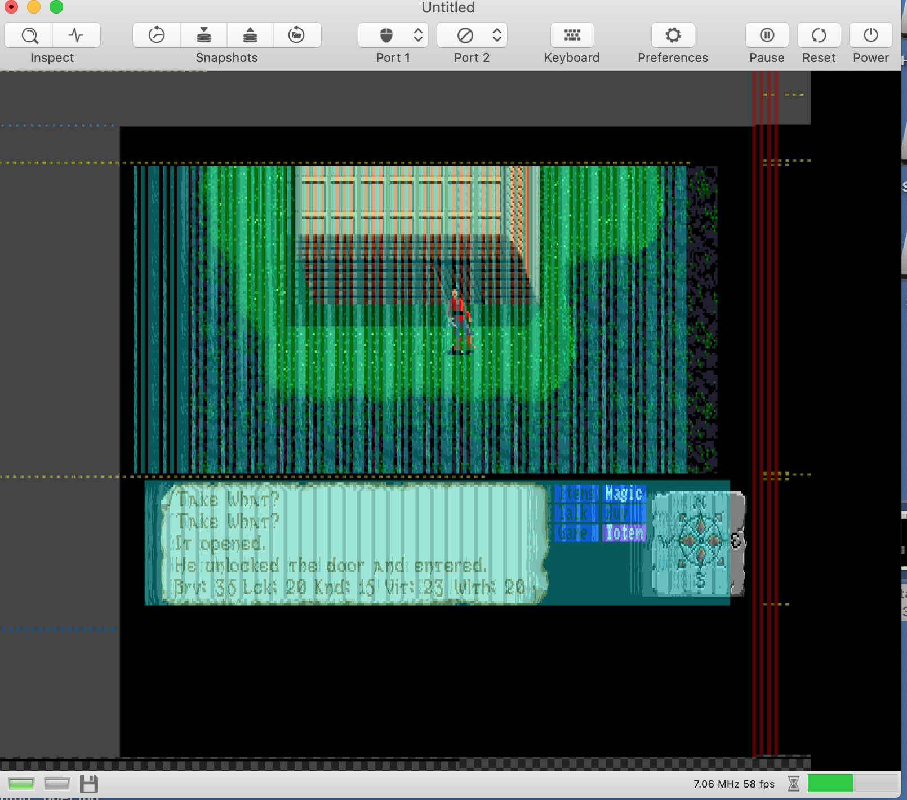Toggle the Power button

coord(870,35)
